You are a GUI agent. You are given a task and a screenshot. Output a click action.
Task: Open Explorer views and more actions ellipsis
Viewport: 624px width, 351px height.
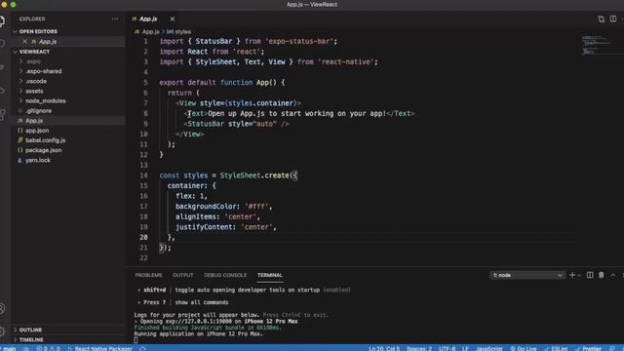click(x=115, y=19)
